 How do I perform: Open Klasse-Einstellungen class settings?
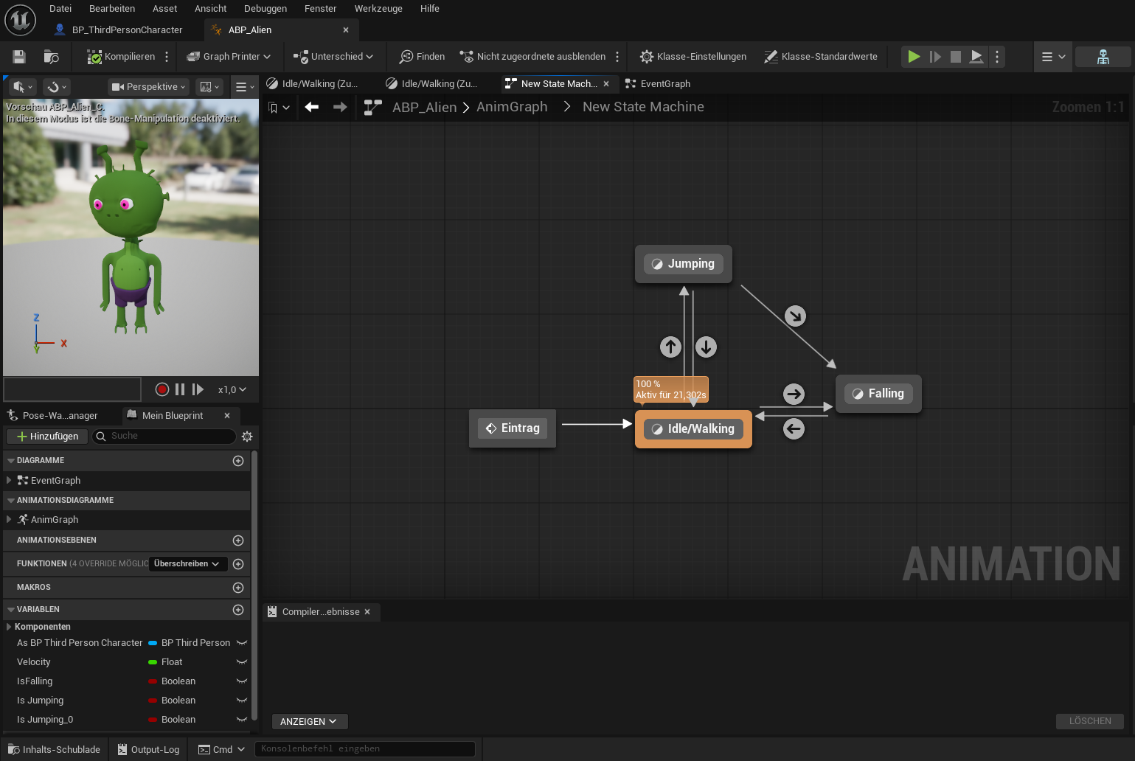point(693,57)
